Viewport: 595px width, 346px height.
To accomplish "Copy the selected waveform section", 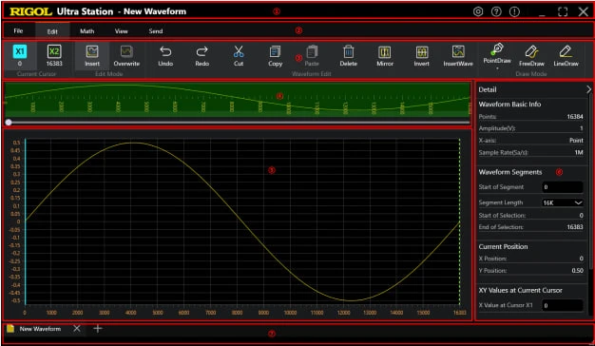I will pos(275,56).
